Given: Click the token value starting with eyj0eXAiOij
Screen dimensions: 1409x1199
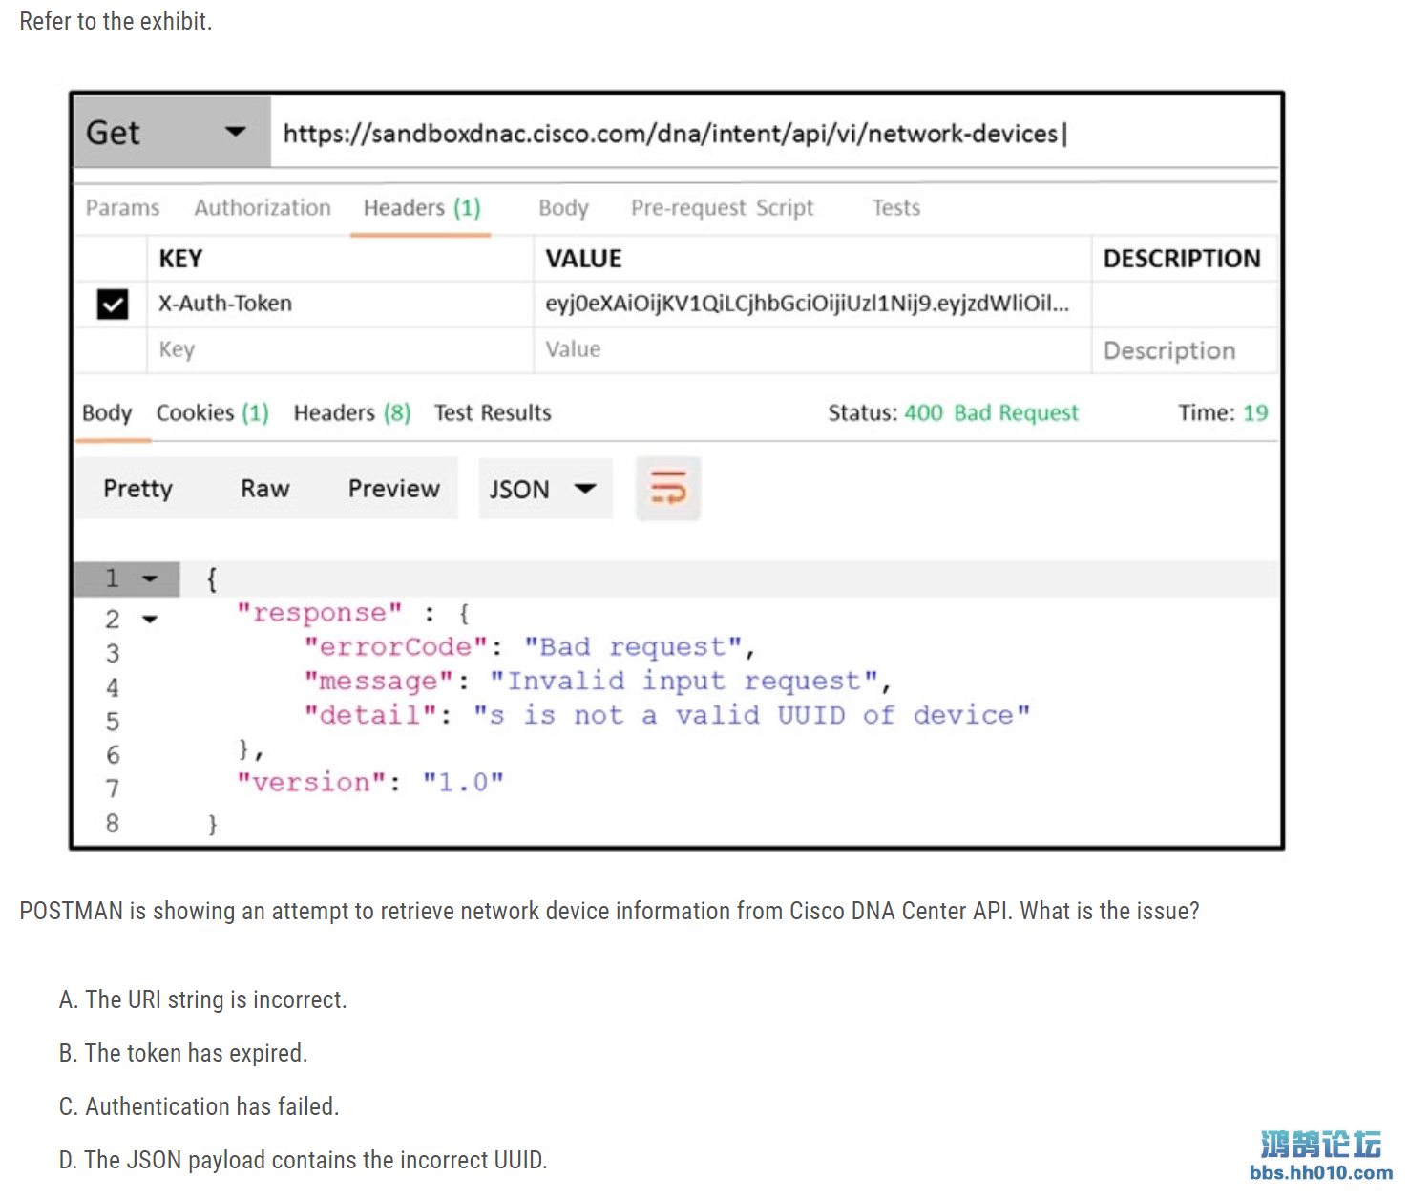Looking at the screenshot, I should pyautogui.click(x=808, y=304).
